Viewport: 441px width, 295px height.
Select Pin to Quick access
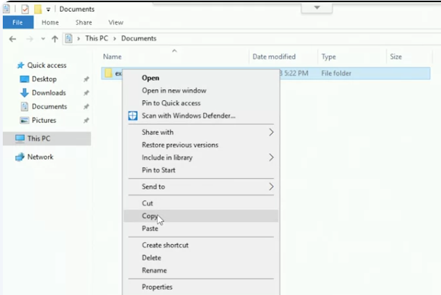pos(171,103)
